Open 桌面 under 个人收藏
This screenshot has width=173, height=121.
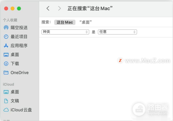coord(15,55)
